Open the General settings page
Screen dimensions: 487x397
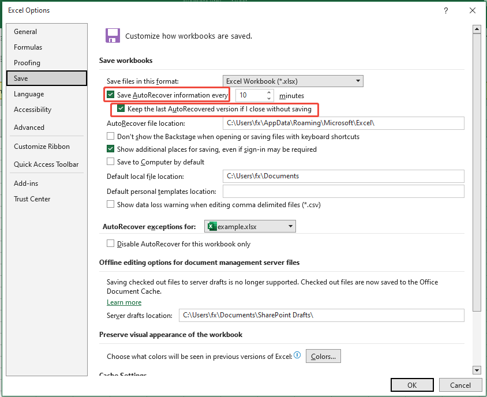coord(25,32)
